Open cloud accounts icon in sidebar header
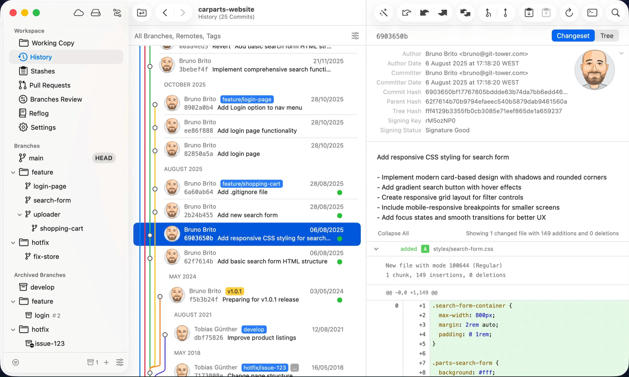 [x=79, y=13]
